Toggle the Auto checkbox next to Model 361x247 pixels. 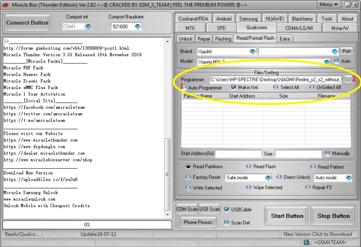point(337,61)
